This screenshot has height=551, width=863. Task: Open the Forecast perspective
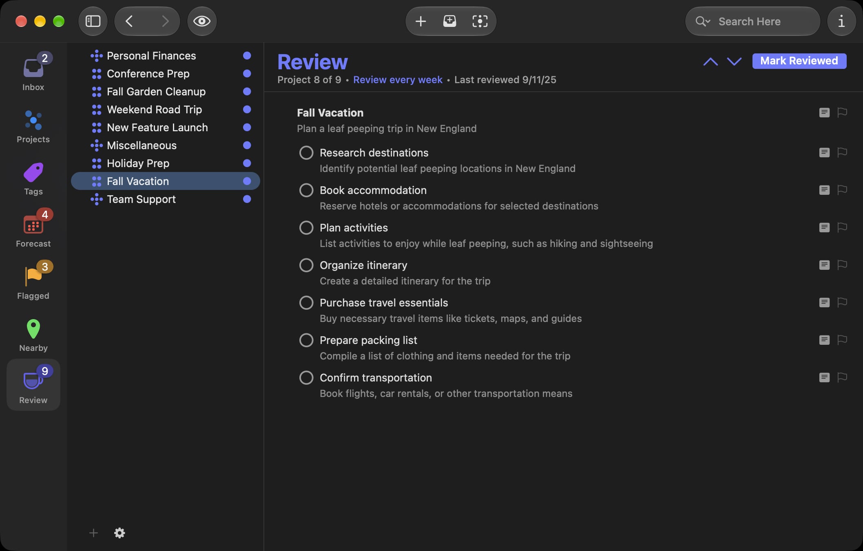coord(33,228)
